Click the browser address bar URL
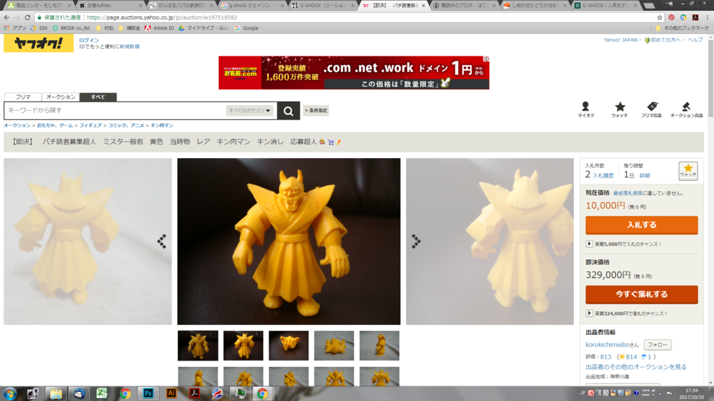 [162, 17]
